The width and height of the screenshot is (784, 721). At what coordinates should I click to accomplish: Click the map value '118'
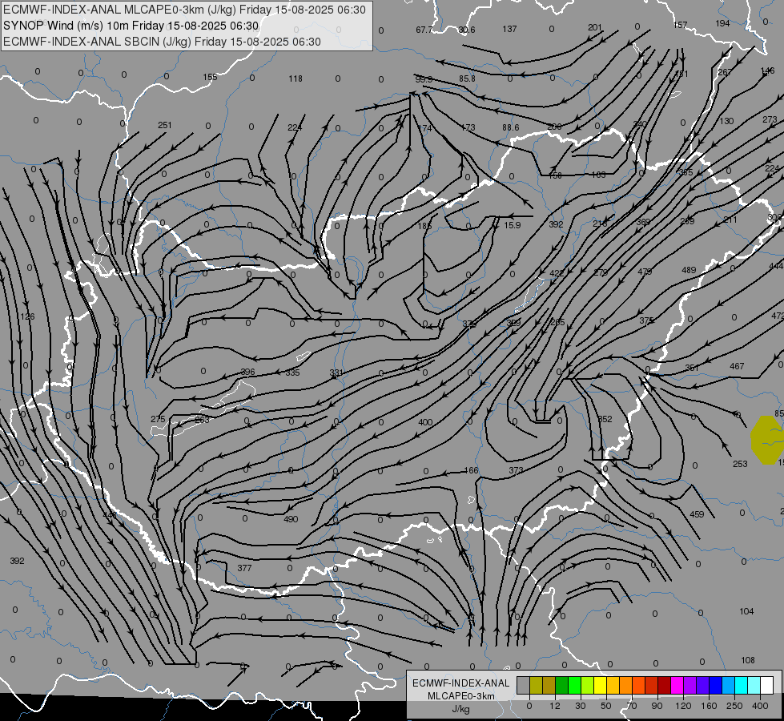[x=296, y=79]
